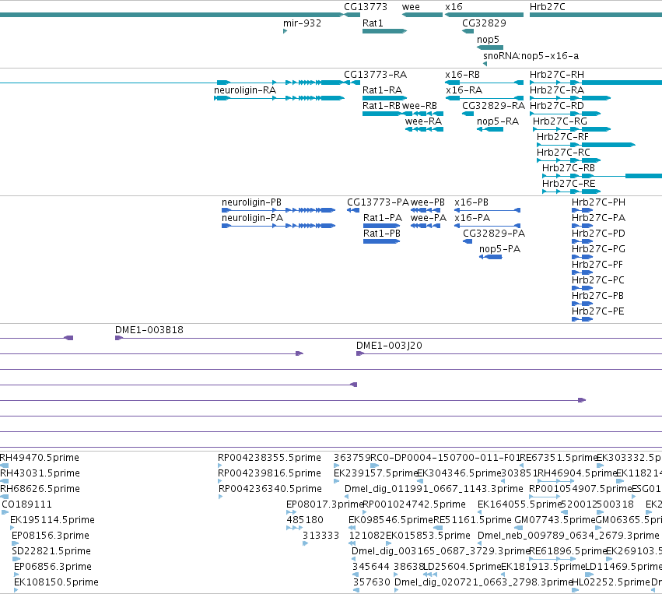Select the EP08156.3prime EST label
Image resolution: width=662 pixels, height=594 pixels.
tap(51, 536)
